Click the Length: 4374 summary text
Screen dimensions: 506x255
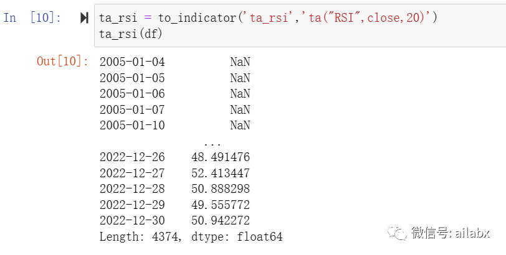[141, 236]
